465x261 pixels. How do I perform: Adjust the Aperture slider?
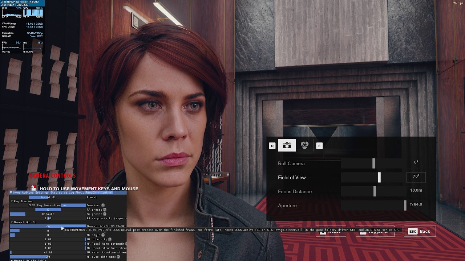pos(373,206)
